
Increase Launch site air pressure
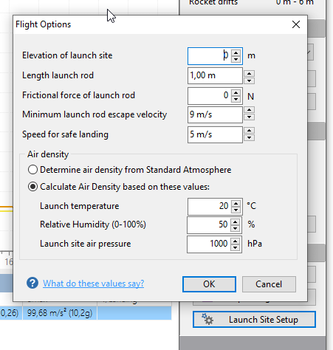(236, 241)
